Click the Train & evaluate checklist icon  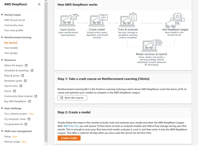[128, 20]
